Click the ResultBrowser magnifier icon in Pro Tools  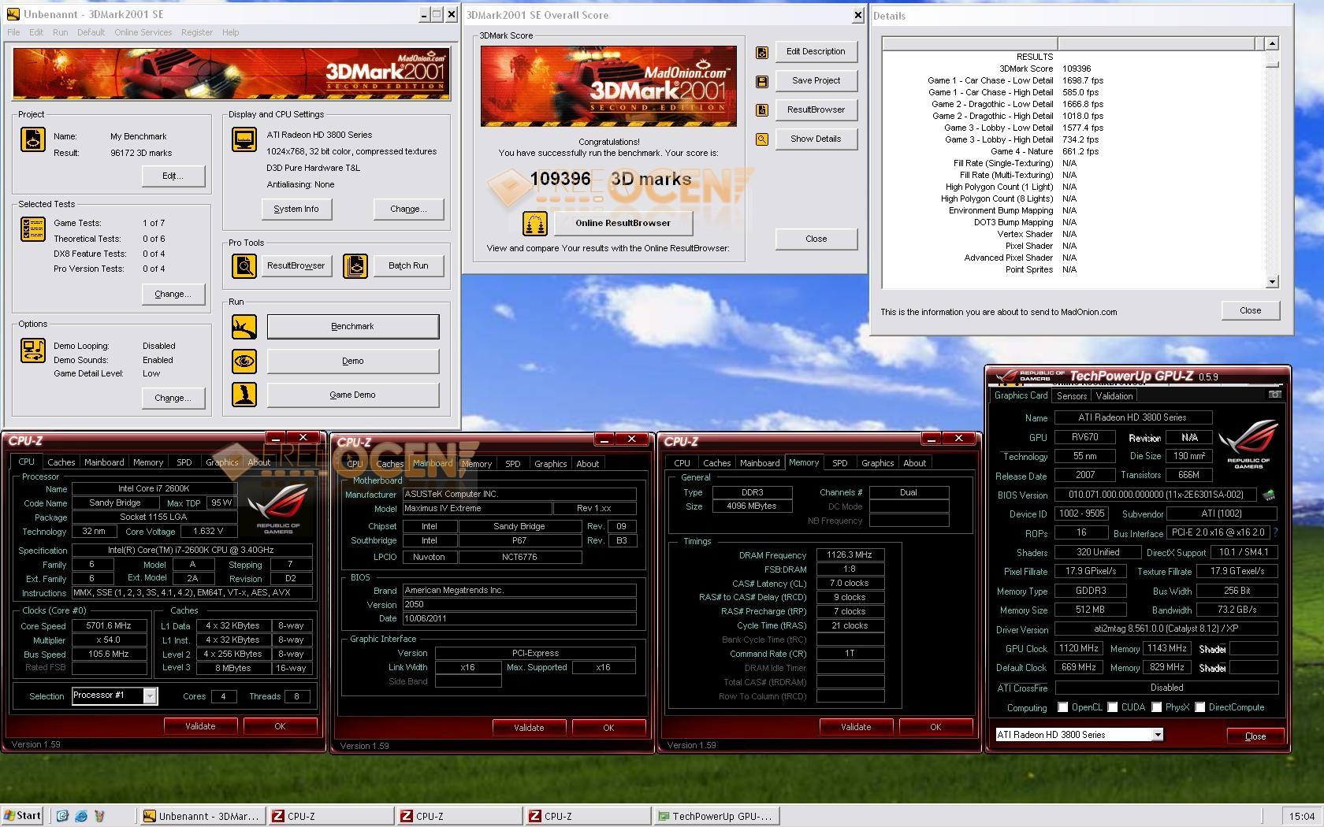pos(244,266)
